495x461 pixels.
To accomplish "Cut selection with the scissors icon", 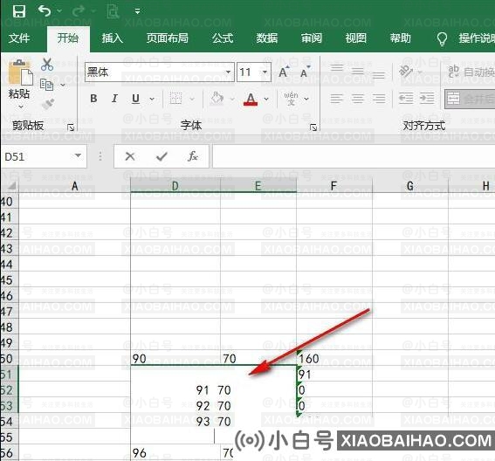I will pos(47,64).
